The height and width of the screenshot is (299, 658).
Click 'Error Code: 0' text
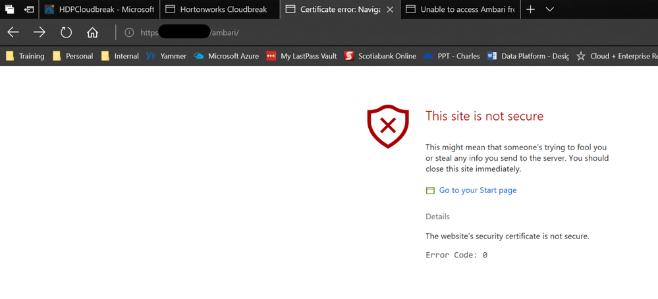(456, 255)
